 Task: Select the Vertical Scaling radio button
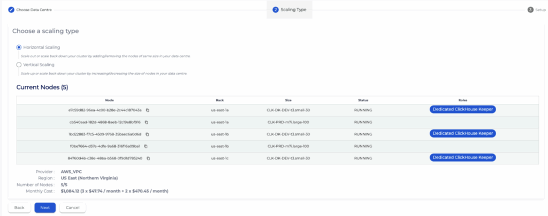19,65
